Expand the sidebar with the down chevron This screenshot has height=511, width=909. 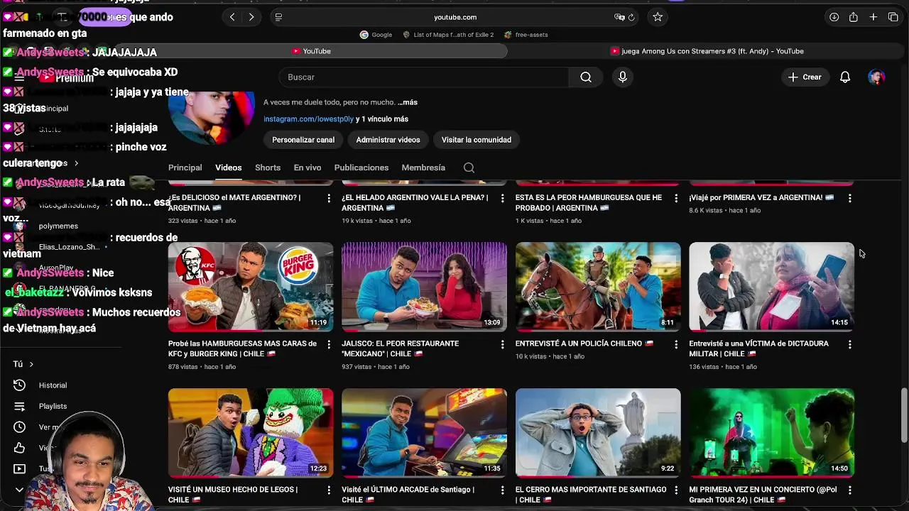coord(19,490)
